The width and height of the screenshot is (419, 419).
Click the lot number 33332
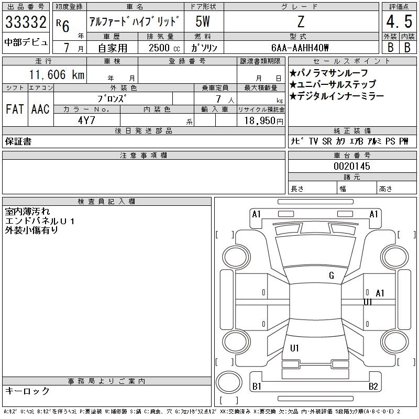[26, 22]
